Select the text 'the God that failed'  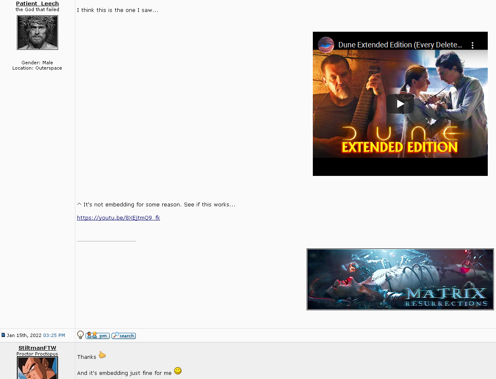click(37, 9)
